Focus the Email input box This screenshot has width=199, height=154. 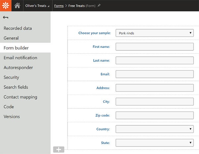(154, 74)
